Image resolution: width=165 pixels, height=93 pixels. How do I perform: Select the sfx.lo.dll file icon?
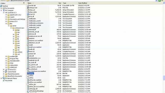point(28,17)
